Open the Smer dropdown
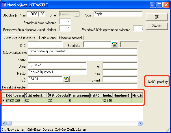Viewport: 171px width, 133px height. 77,14
